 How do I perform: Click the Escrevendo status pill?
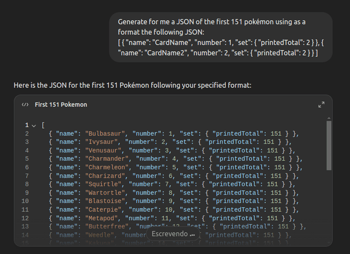(x=173, y=234)
